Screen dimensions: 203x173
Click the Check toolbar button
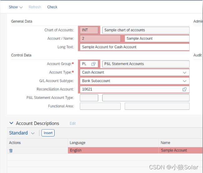point(52,7)
